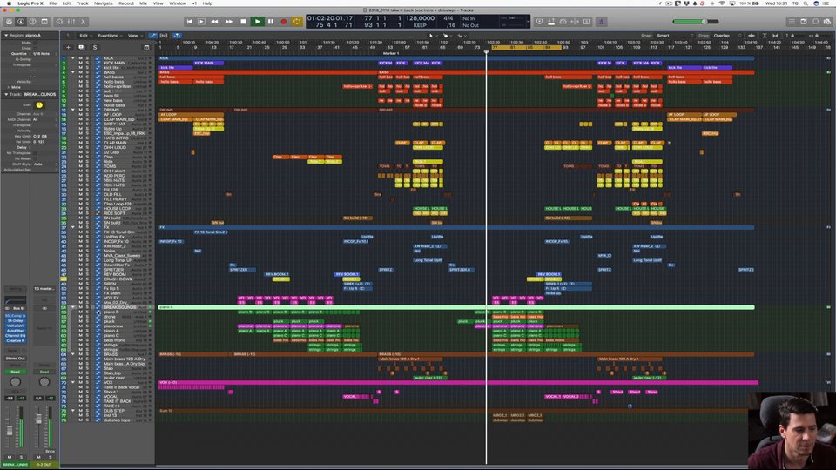836x470 pixels.
Task: Click the Play from selection button
Action: (201, 22)
